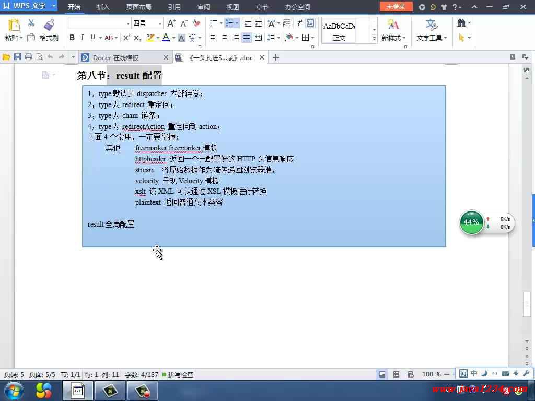Click the Print Preview icon

40,57
